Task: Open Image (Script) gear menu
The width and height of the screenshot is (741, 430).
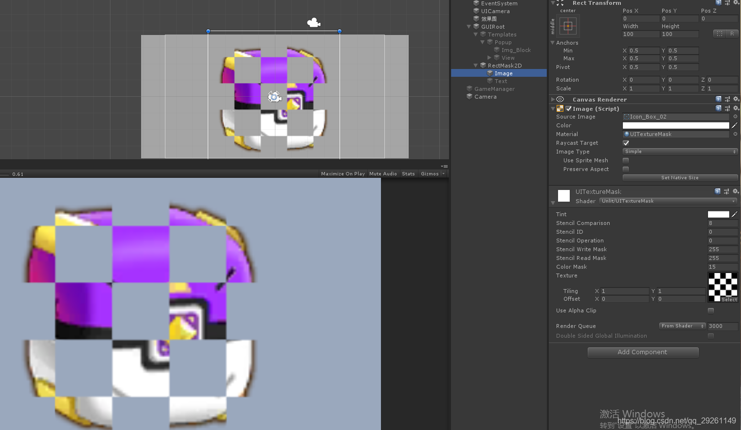Action: (x=736, y=108)
